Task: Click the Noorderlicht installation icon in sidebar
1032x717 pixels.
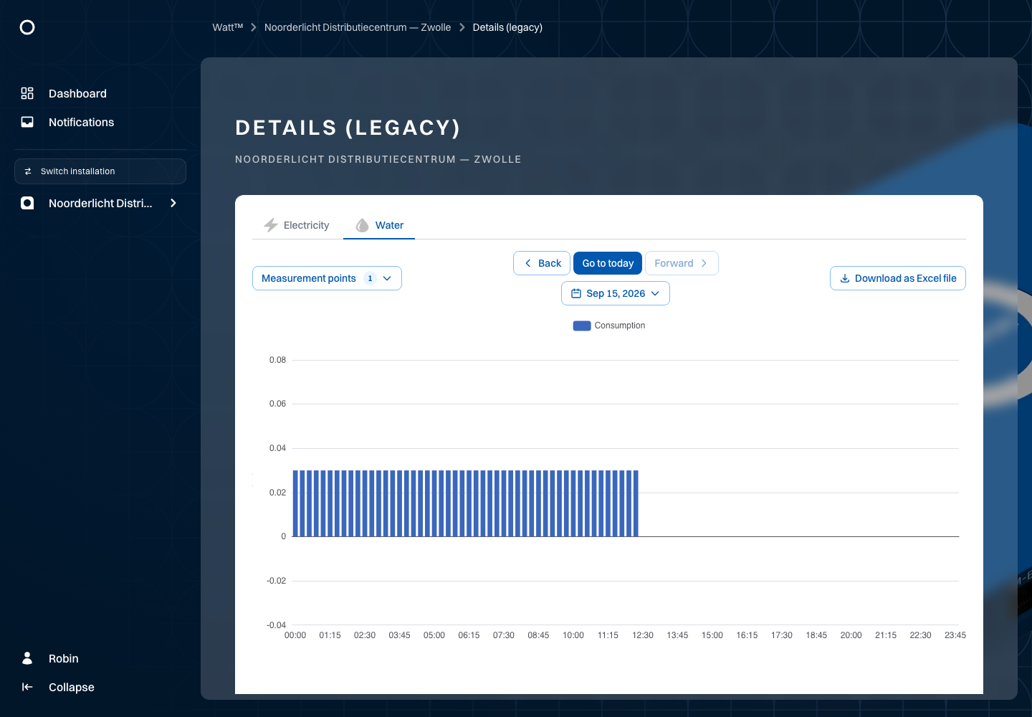Action: pyautogui.click(x=27, y=203)
